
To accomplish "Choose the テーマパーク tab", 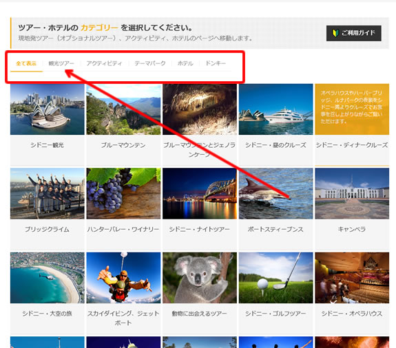I will click(x=150, y=63).
